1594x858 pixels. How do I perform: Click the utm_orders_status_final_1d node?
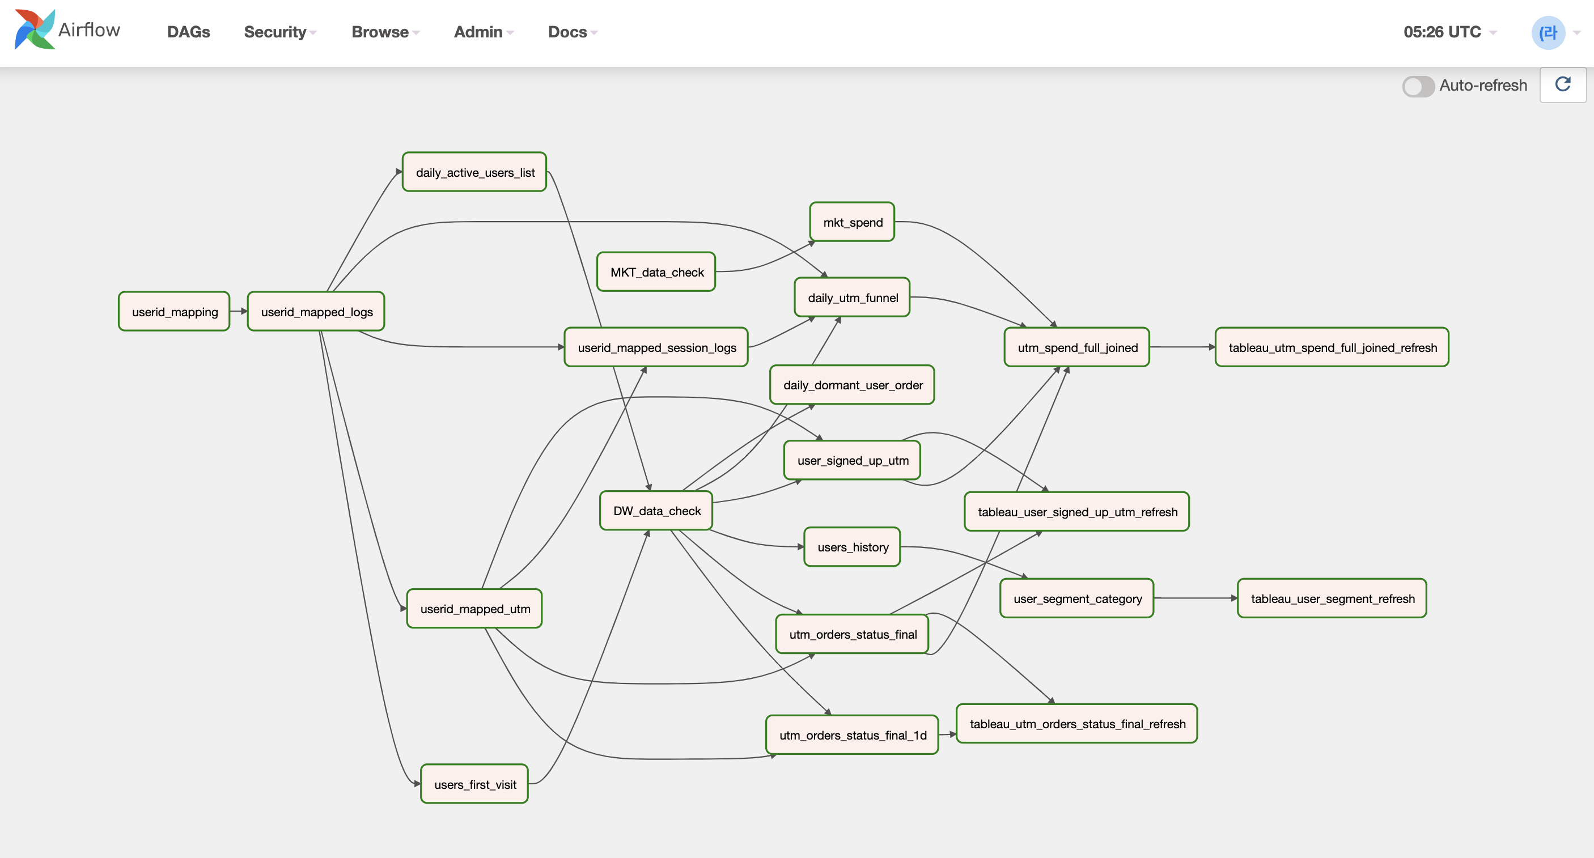coord(852,736)
